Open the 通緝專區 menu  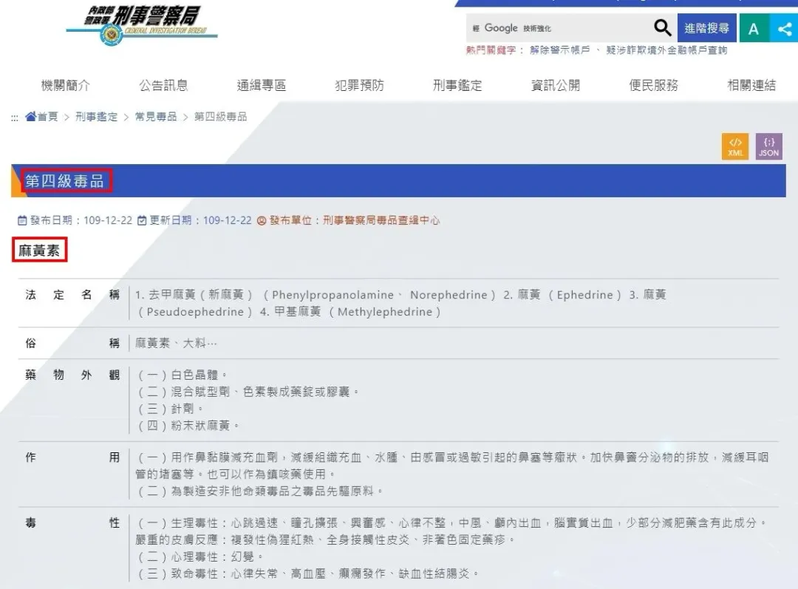(262, 85)
